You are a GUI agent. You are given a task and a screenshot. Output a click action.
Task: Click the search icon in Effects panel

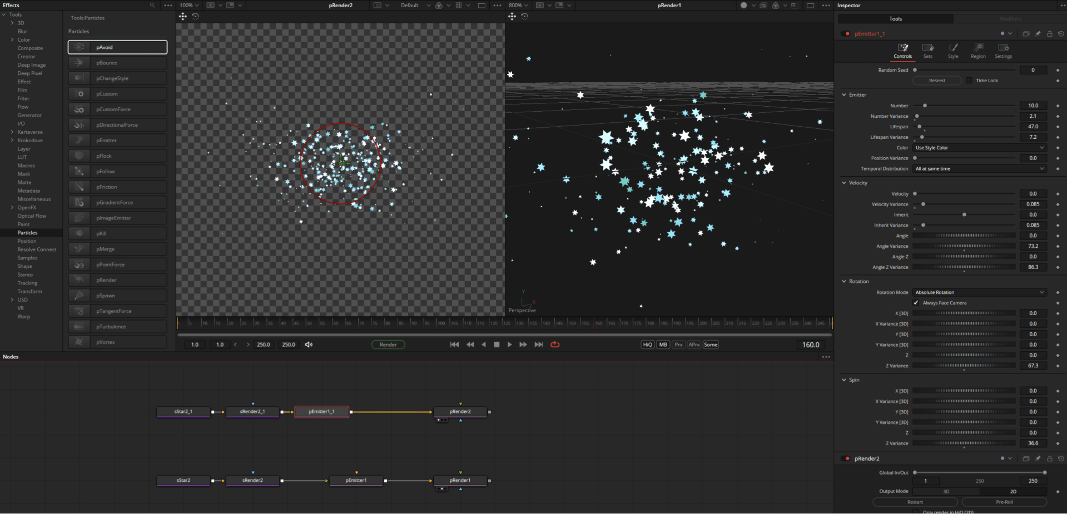point(152,6)
